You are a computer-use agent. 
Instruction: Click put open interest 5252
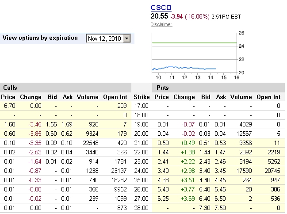coord(274,161)
